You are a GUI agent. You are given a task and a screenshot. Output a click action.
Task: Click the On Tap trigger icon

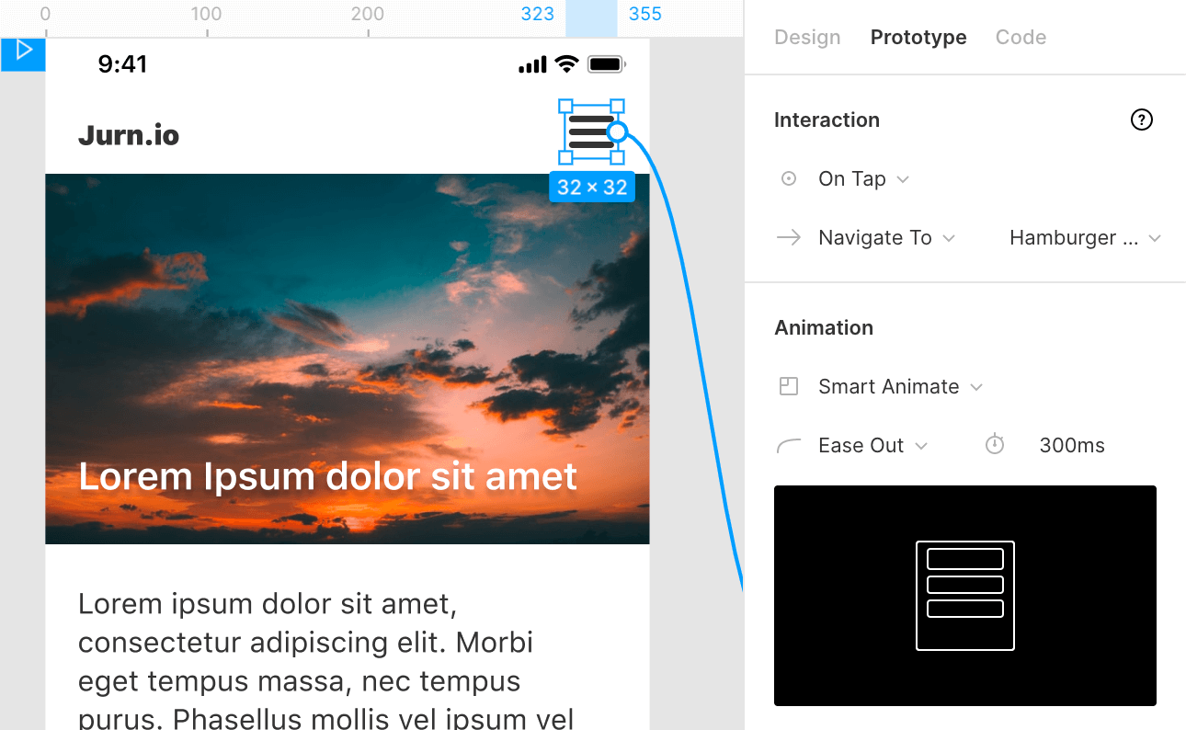[x=789, y=178]
